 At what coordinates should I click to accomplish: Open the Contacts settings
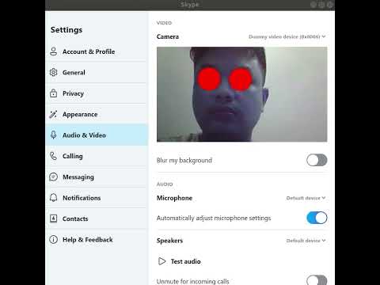click(97, 218)
